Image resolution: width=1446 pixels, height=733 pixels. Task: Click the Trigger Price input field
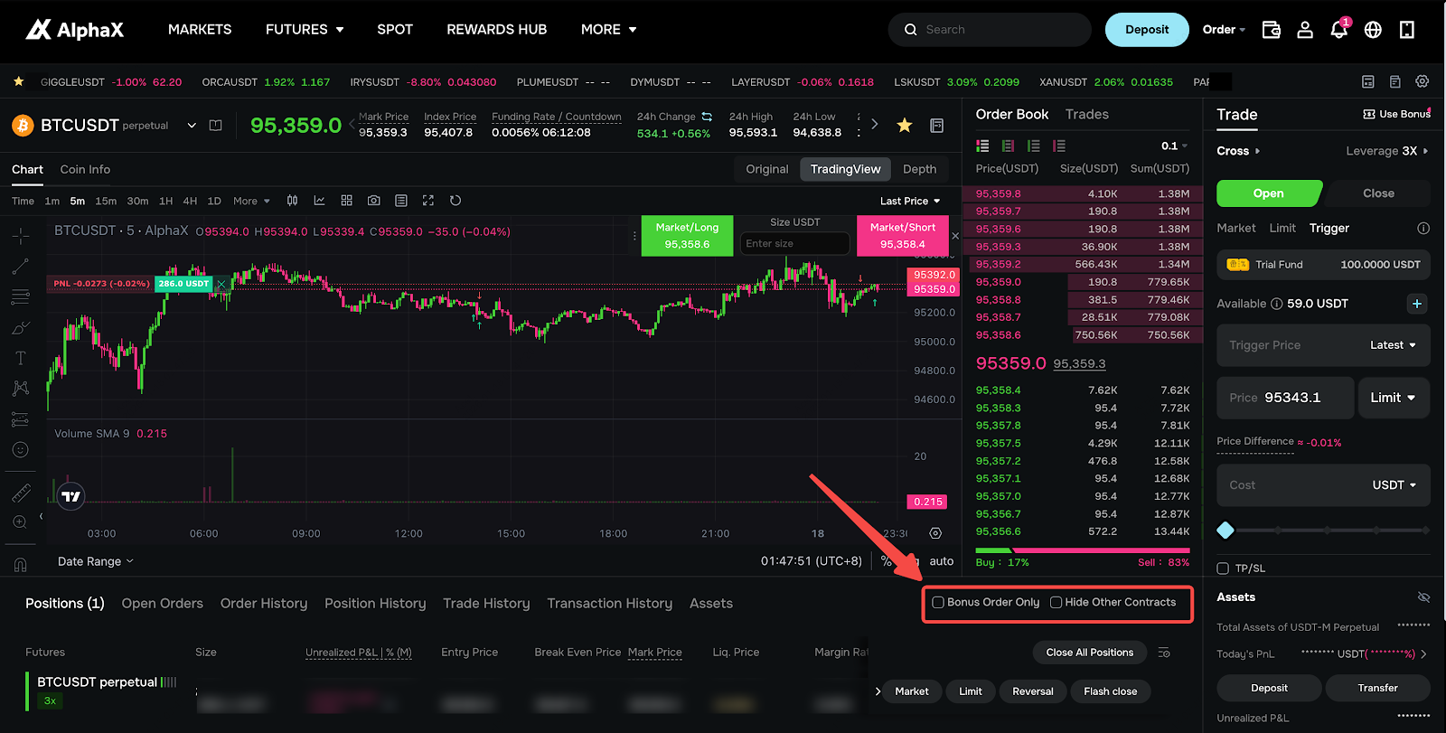[x=1292, y=345]
